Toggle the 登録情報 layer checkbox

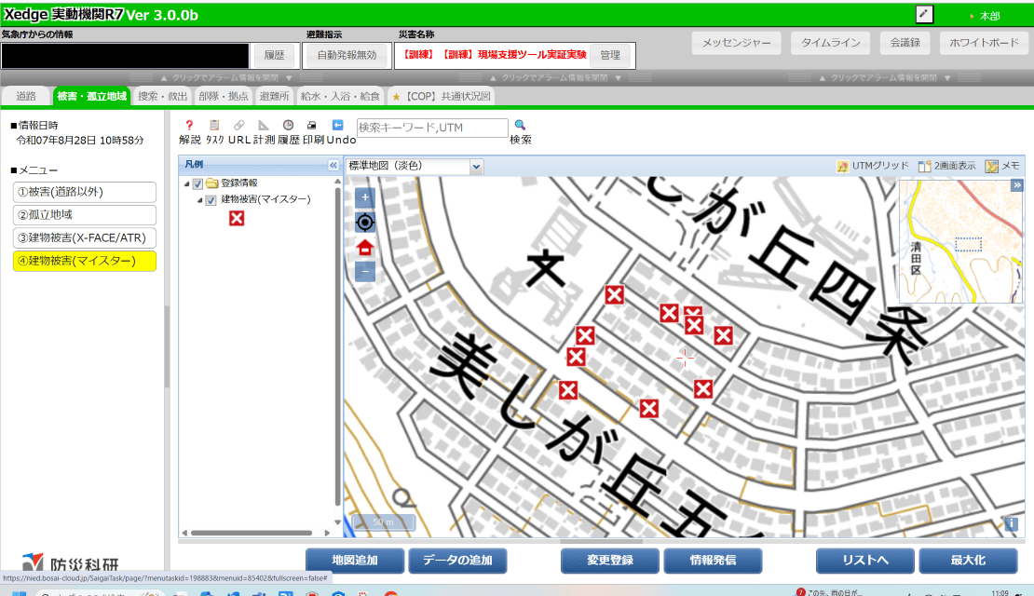[197, 183]
